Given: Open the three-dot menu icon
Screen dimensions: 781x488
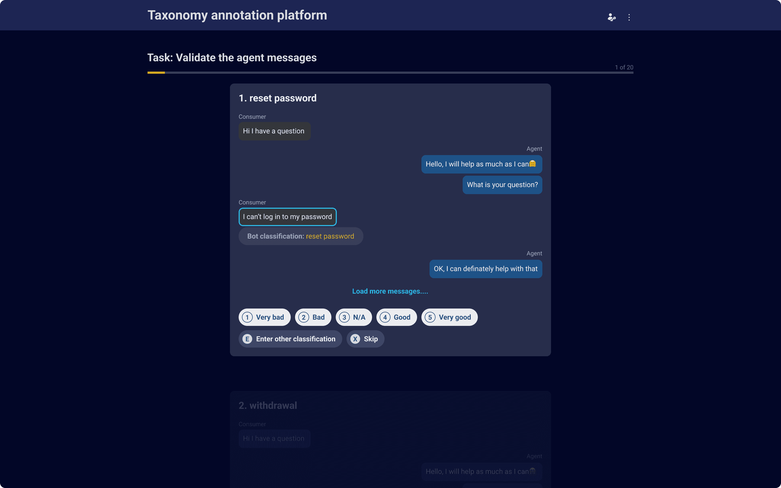Looking at the screenshot, I should 629,17.
